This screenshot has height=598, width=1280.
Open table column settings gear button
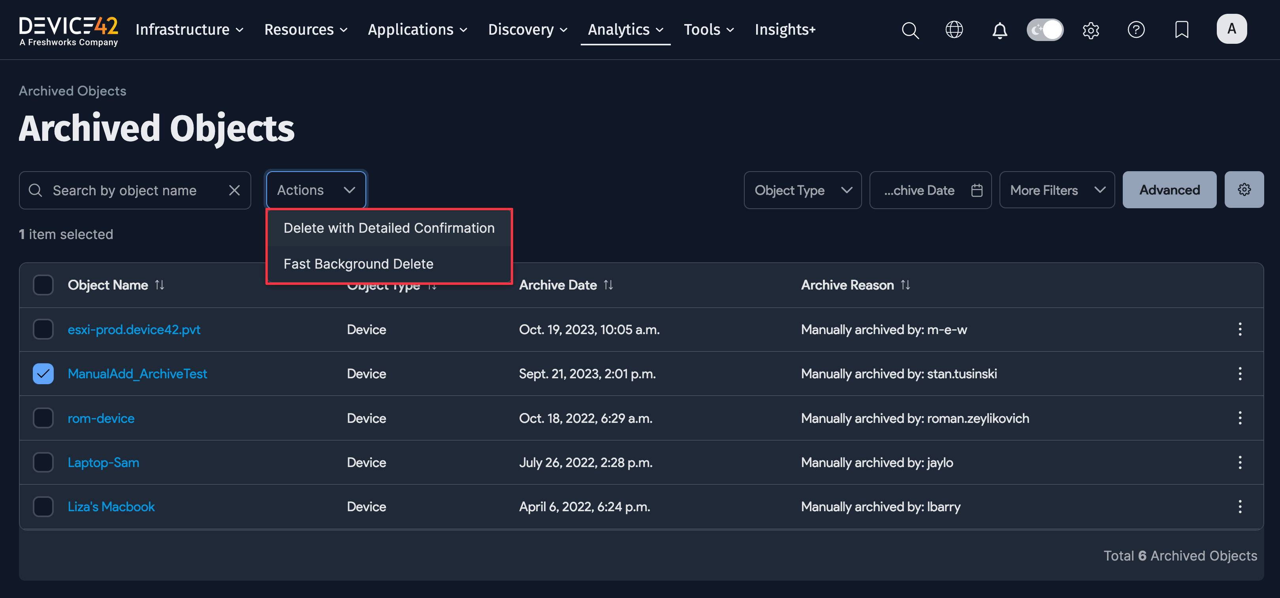click(1243, 190)
